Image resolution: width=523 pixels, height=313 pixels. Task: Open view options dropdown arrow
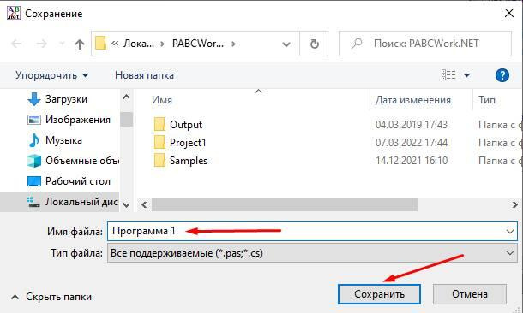[467, 75]
